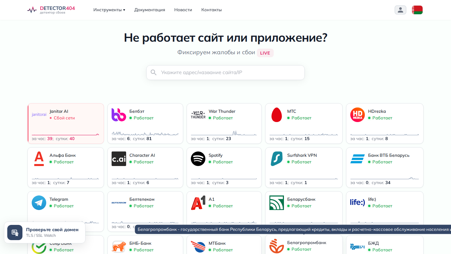Focus the site address search field
The height and width of the screenshot is (254, 451).
pos(225,72)
